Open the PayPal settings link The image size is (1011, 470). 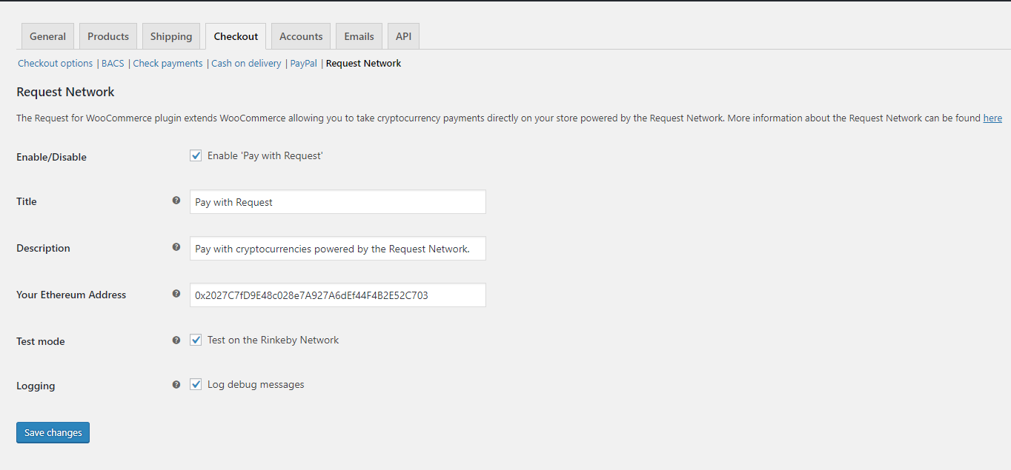point(303,64)
